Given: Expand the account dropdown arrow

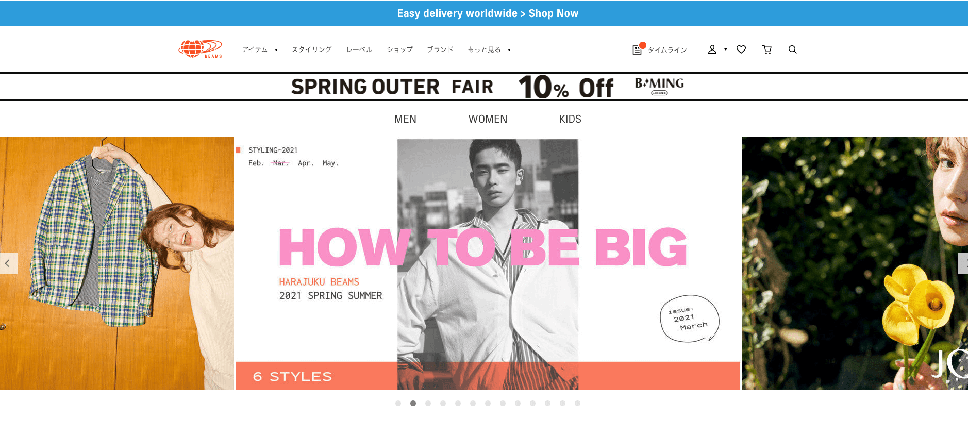Looking at the screenshot, I should (x=726, y=49).
